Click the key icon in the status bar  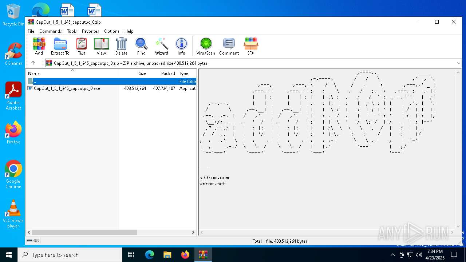pos(36,241)
